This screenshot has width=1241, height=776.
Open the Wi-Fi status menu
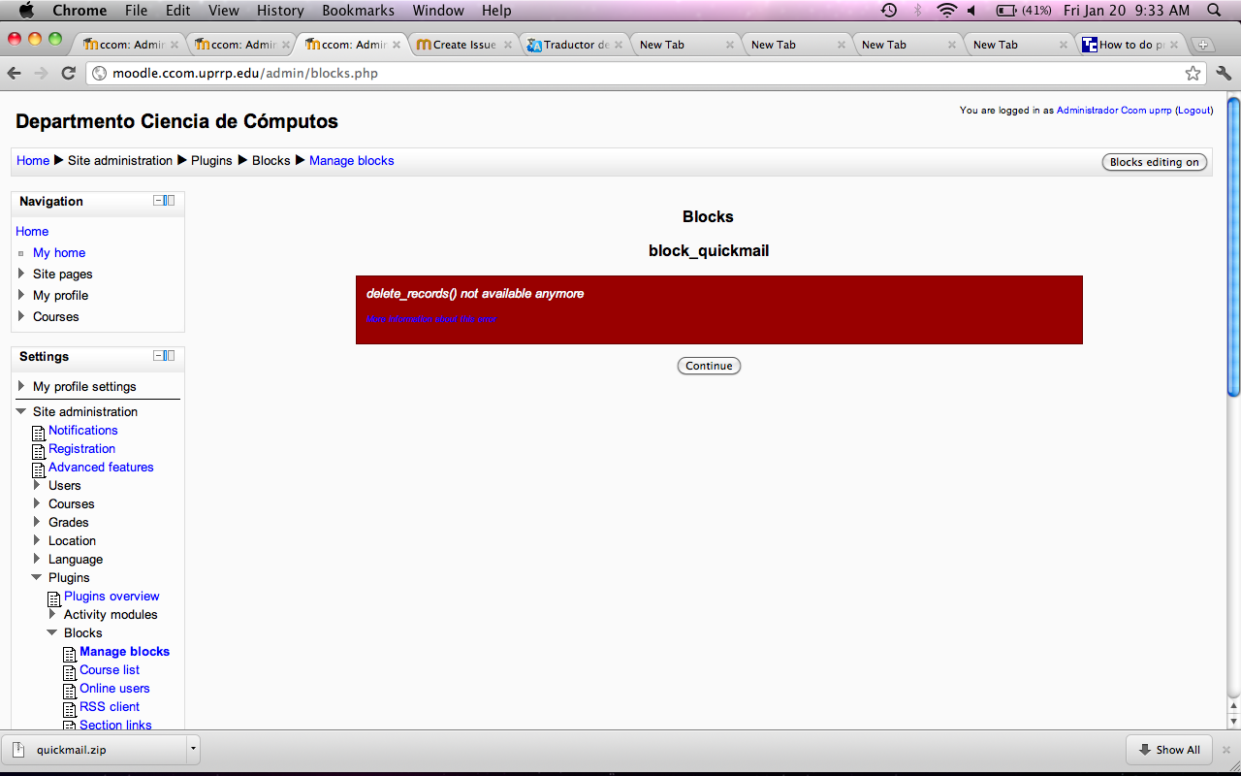coord(946,11)
